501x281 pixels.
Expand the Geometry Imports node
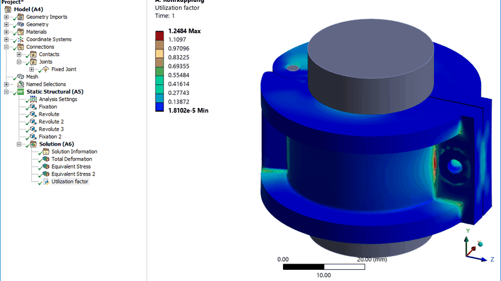(x=6, y=17)
